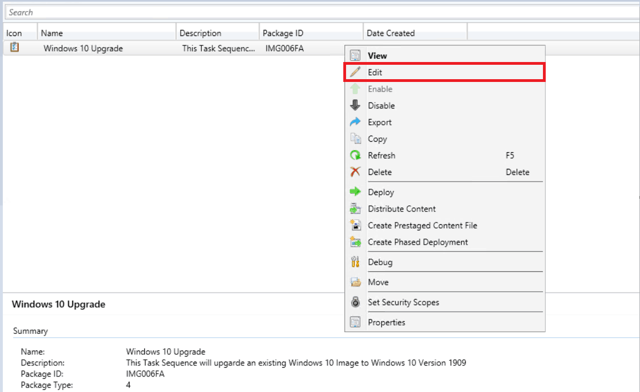
Task: Choose Debug from the context menu
Action: tap(445, 262)
